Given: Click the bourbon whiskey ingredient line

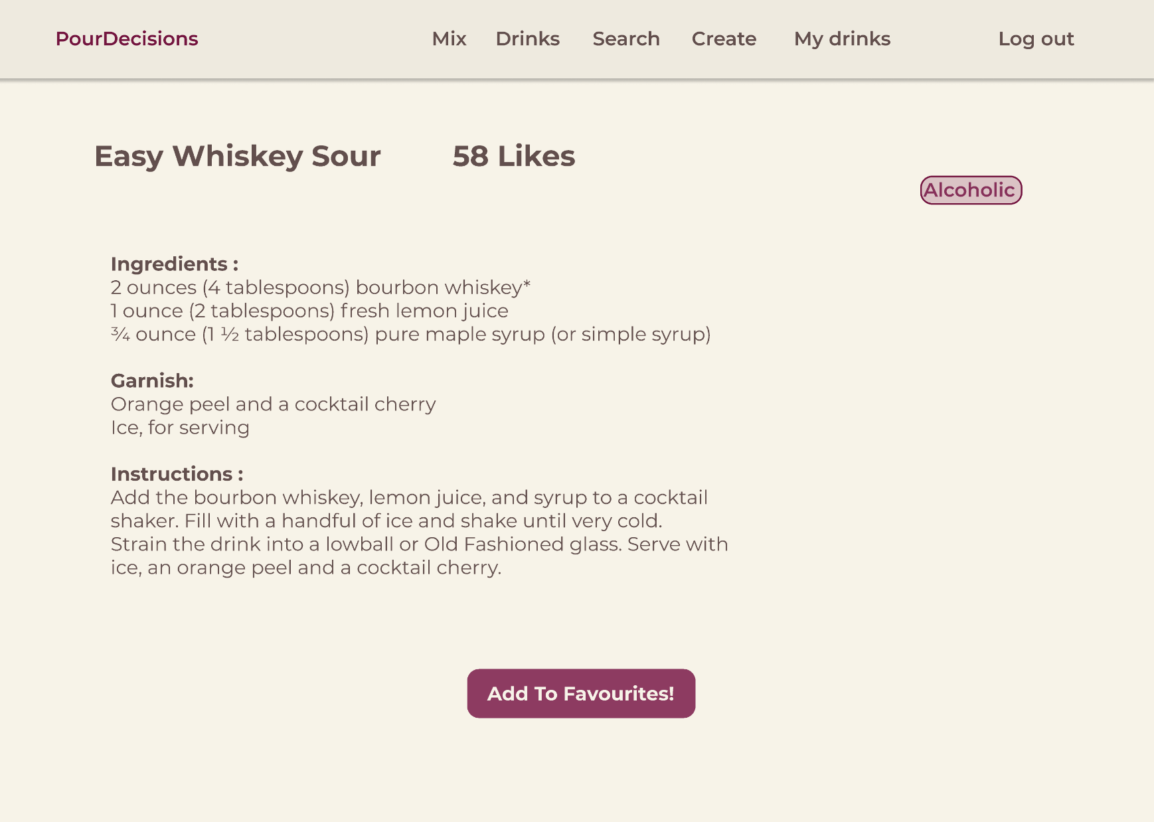Looking at the screenshot, I should 321,288.
